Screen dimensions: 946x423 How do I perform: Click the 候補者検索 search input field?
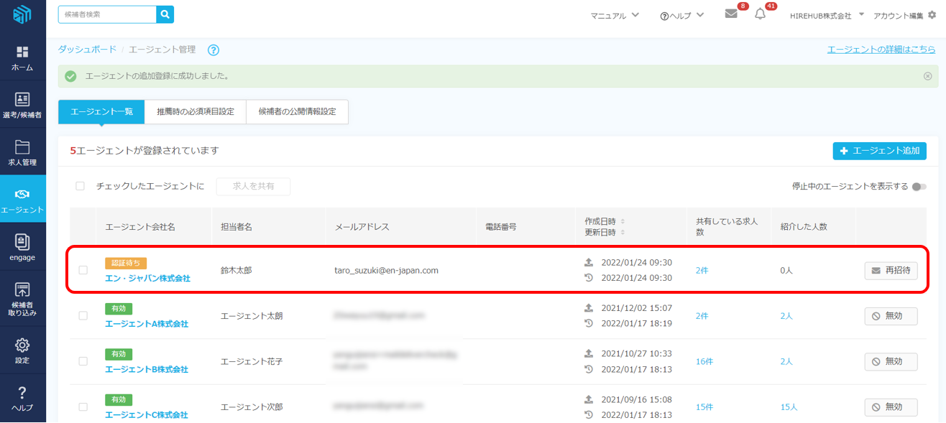tap(107, 14)
